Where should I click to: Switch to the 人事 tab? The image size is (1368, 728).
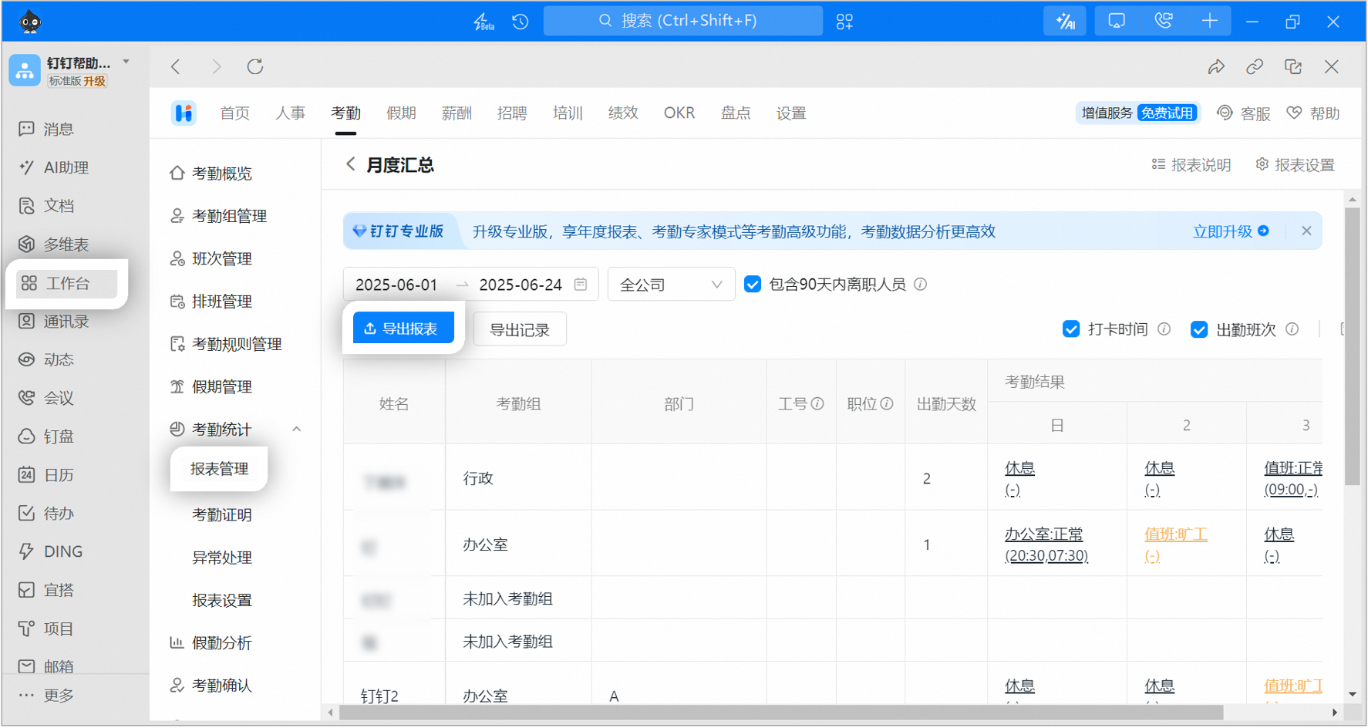click(291, 113)
